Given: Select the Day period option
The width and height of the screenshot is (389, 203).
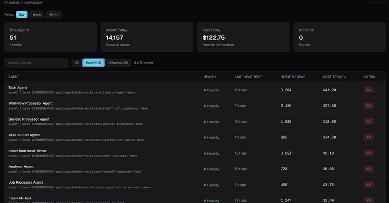Looking at the screenshot, I should tap(22, 15).
